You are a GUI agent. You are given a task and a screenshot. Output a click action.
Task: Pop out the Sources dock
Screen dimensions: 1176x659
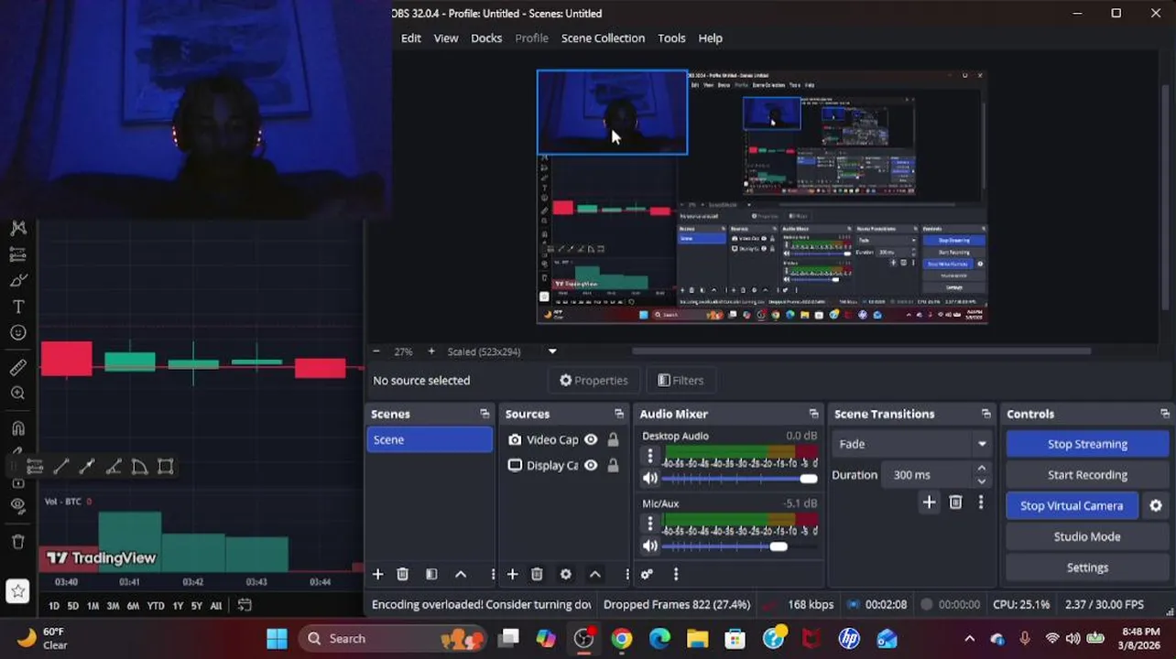point(619,414)
